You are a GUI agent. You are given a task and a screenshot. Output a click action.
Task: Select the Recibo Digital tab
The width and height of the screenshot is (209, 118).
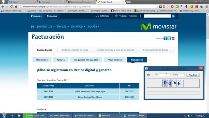pos(44,50)
